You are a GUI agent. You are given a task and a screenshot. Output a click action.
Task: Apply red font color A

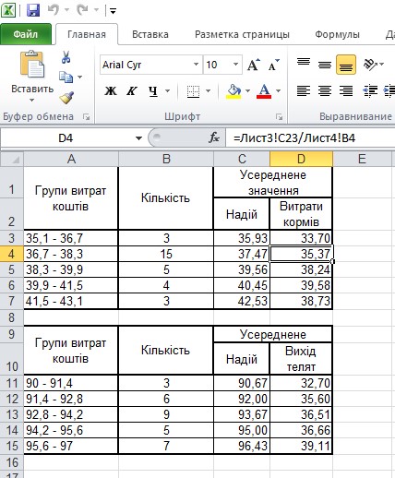coord(264,91)
